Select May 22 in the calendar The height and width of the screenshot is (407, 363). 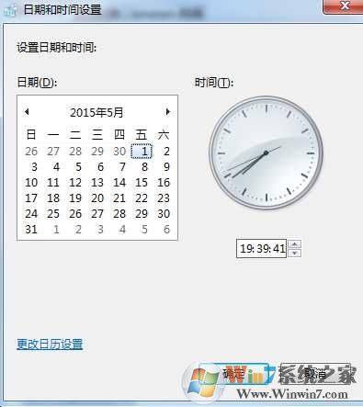142,198
